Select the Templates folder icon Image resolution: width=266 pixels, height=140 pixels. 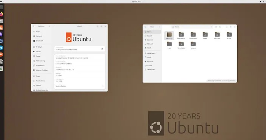coord(181,45)
